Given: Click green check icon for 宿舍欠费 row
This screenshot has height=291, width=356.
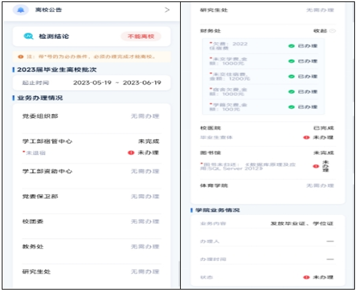Looking at the screenshot, I should tap(291, 92).
